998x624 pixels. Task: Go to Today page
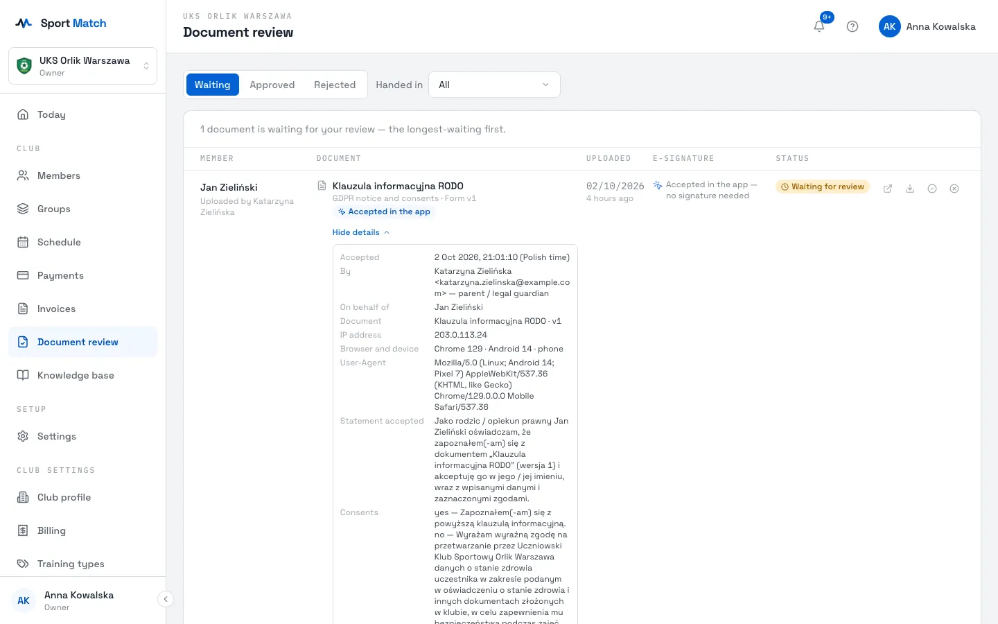pos(83,114)
